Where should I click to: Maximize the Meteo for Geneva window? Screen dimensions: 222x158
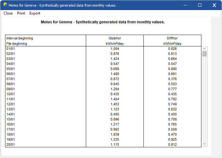coord(200,5)
